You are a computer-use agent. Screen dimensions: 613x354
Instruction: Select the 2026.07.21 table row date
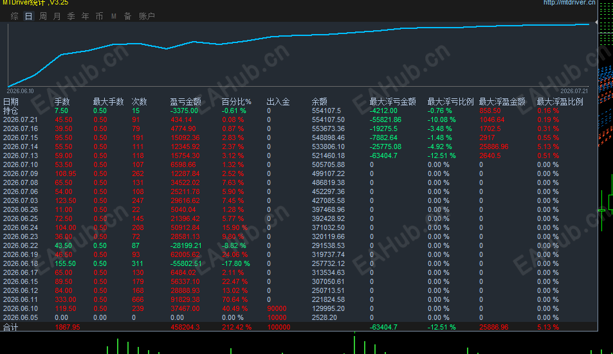pyautogui.click(x=21, y=120)
